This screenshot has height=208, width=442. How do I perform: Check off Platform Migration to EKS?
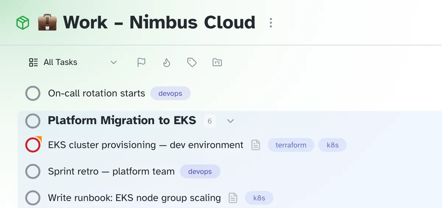point(33,121)
